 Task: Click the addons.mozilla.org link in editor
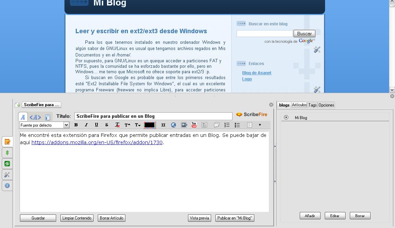[x=97, y=142]
